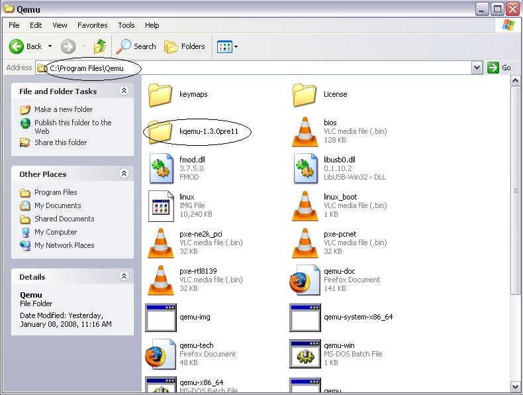Image resolution: width=523 pixels, height=395 pixels.
Task: Click the Up folder icon
Action: click(x=100, y=46)
